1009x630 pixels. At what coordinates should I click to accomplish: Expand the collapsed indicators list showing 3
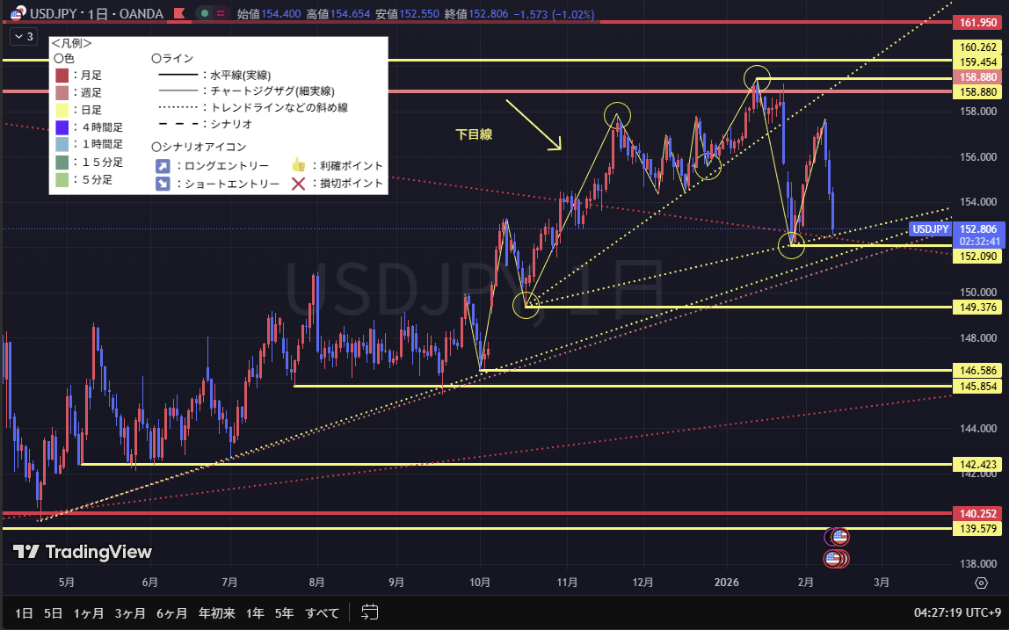pos(23,37)
